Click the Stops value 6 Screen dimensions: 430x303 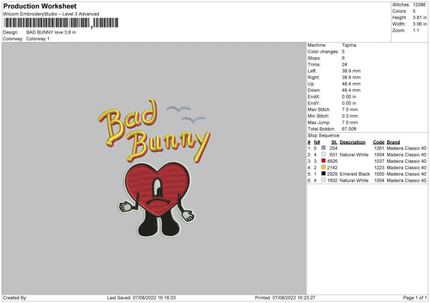(x=343, y=58)
